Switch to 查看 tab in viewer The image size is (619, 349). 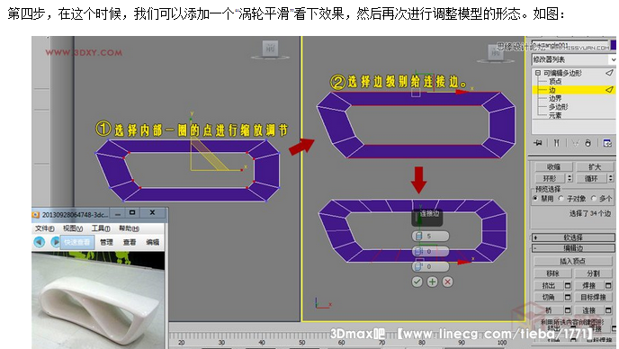point(130,242)
